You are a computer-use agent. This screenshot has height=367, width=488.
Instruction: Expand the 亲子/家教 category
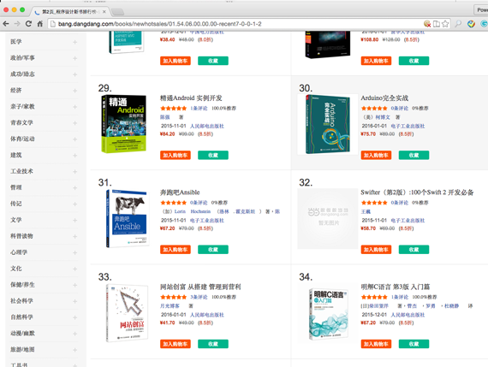pyautogui.click(x=74, y=107)
